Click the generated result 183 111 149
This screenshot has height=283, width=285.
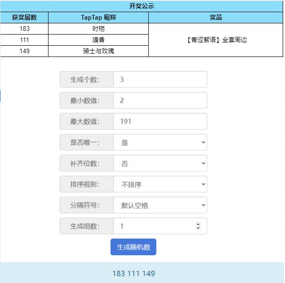133,273
